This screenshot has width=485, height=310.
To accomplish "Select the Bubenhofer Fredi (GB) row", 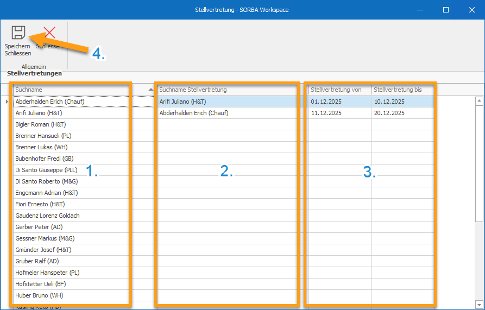I will click(x=45, y=159).
